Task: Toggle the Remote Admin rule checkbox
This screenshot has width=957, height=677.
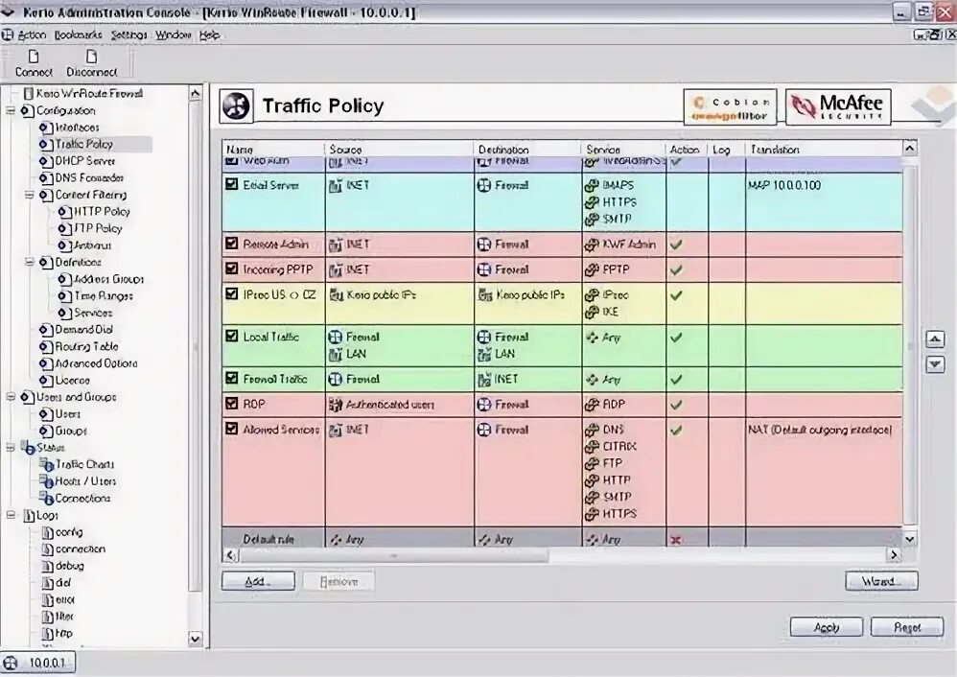Action: pos(231,244)
